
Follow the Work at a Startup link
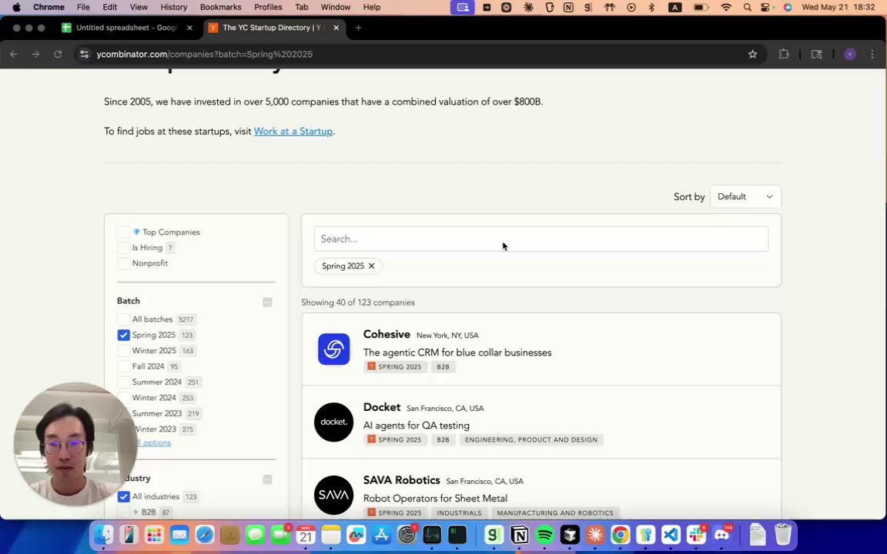tap(293, 131)
